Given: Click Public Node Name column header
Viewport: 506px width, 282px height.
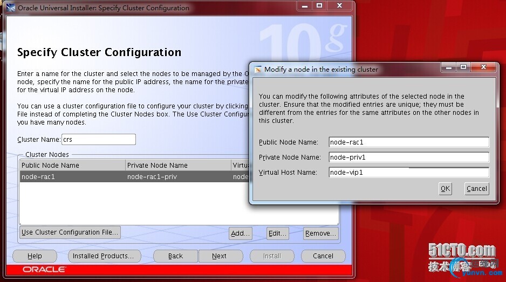Looking at the screenshot, I should click(x=72, y=165).
